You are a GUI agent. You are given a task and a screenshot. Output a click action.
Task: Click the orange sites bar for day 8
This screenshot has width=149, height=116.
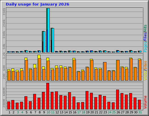pos(40,69)
